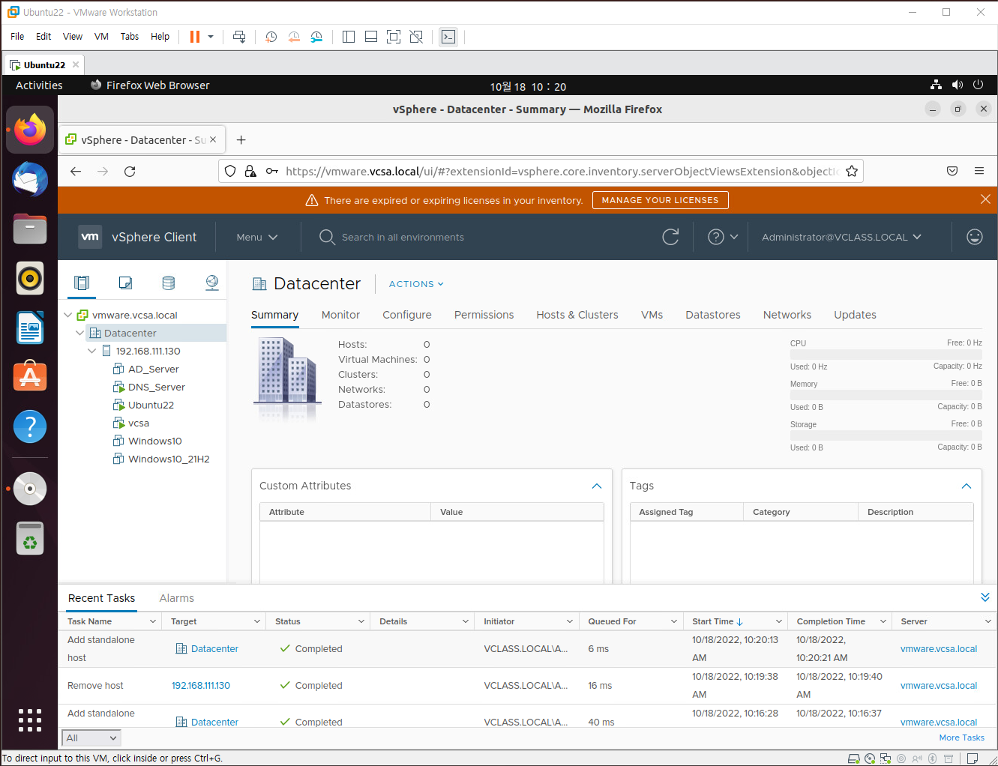Show Applications grid in Ubuntu dock
Screen dimensions: 998x766
click(30, 720)
